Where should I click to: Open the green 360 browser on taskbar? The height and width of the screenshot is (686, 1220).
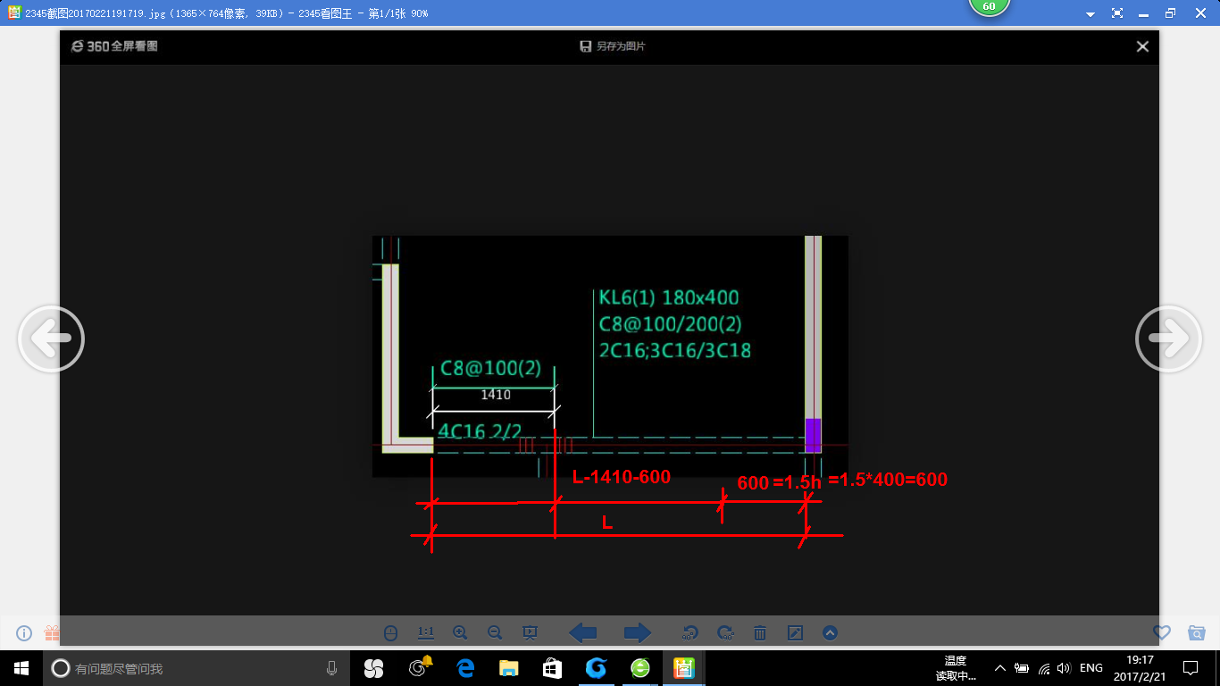(x=640, y=668)
